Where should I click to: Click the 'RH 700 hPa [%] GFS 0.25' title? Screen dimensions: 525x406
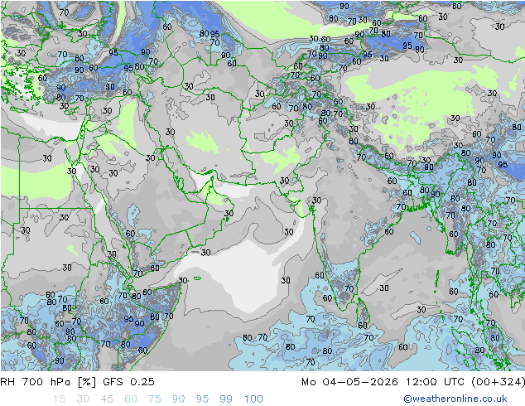(77, 382)
